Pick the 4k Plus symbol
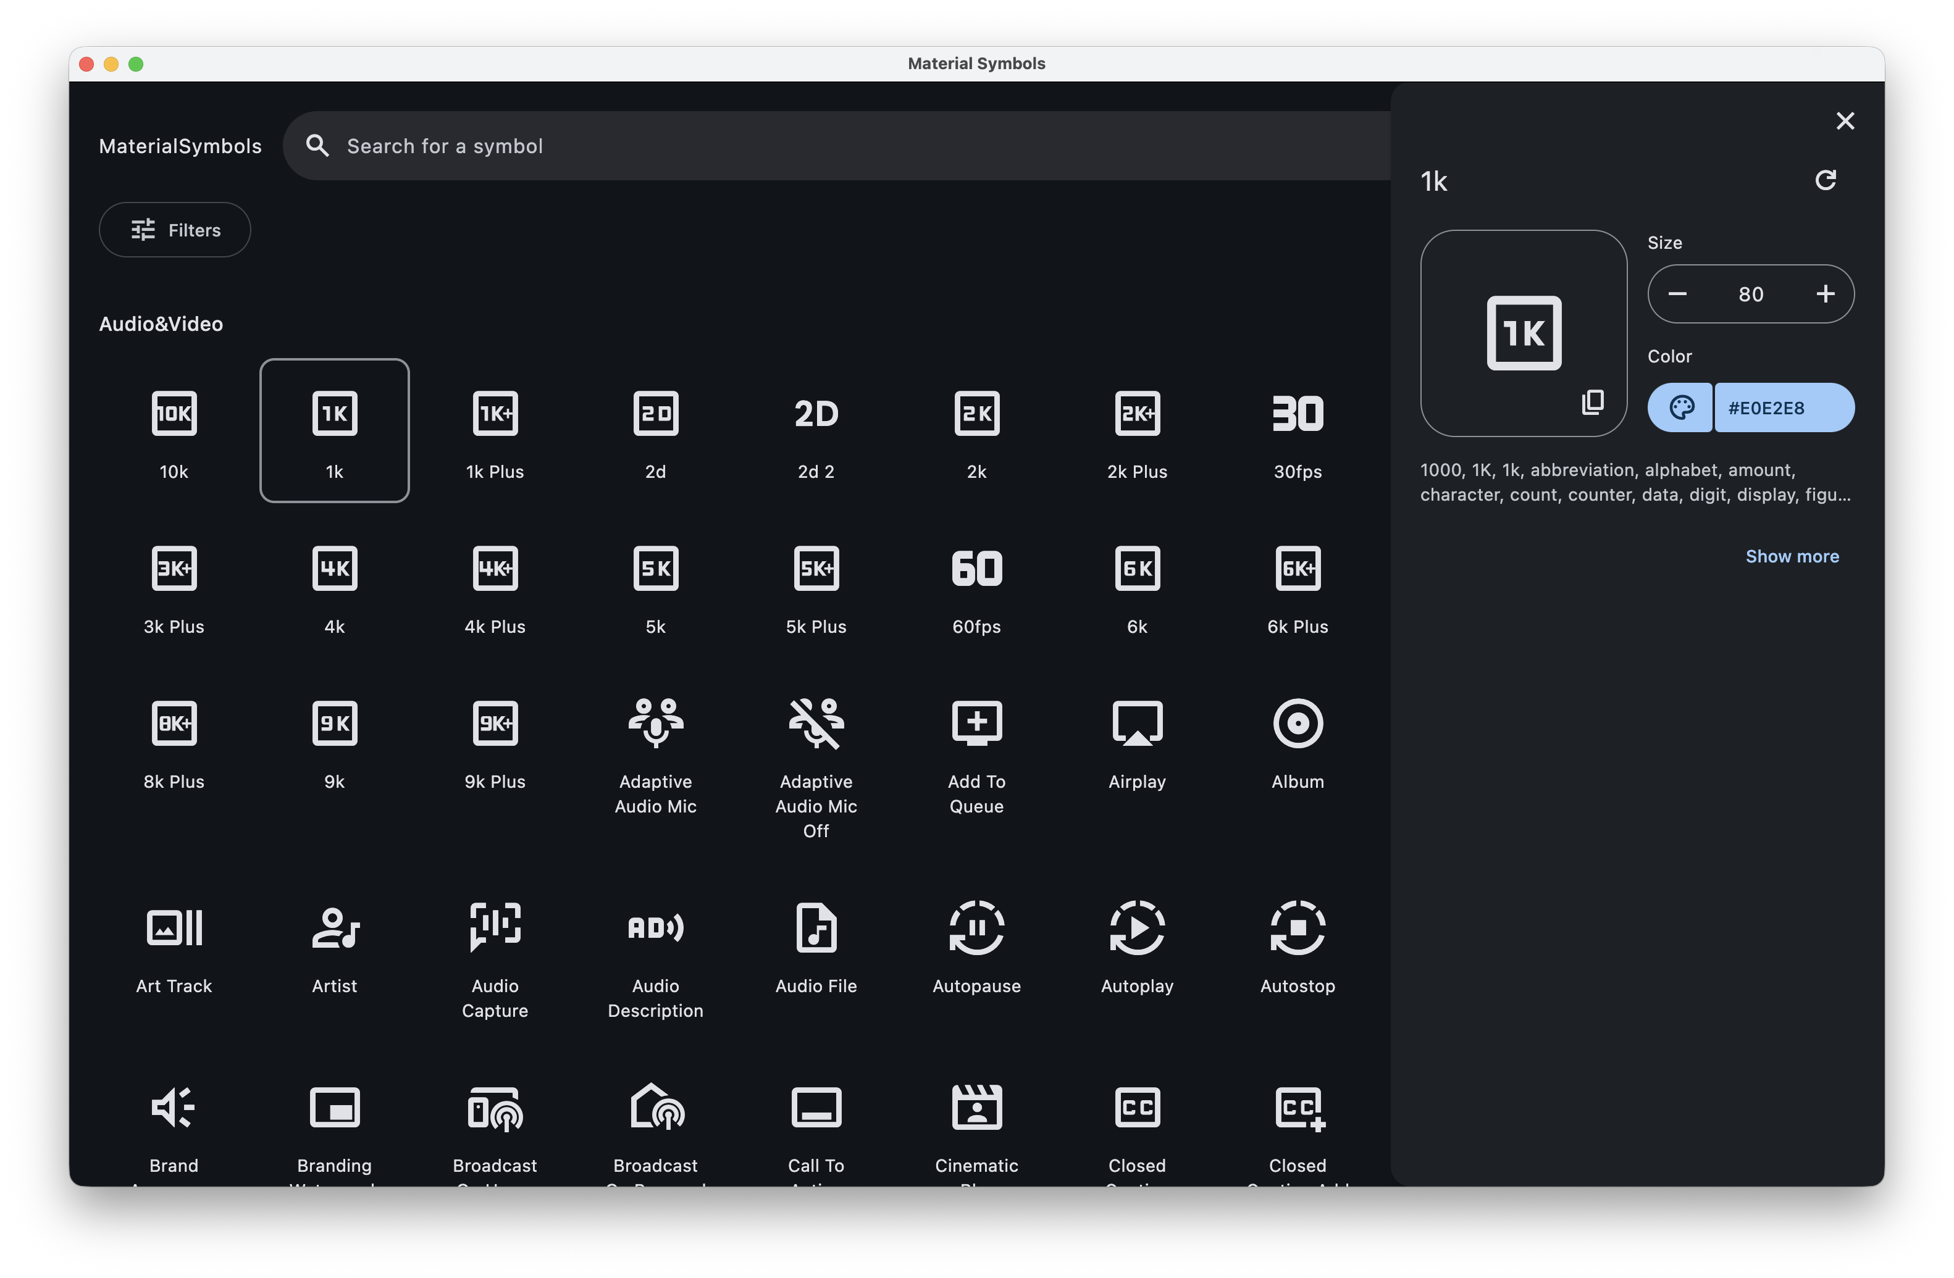 pyautogui.click(x=495, y=586)
